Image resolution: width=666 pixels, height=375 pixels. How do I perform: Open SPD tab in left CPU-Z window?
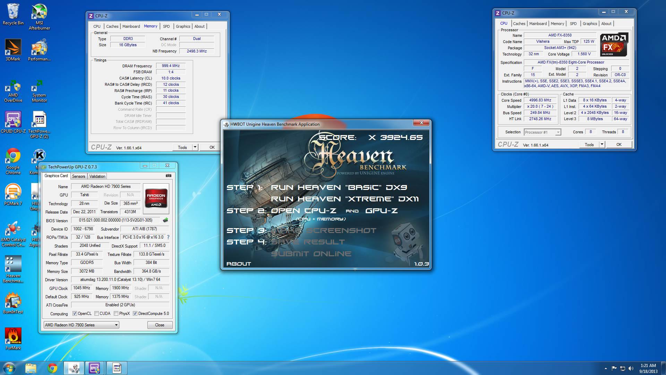point(166,26)
